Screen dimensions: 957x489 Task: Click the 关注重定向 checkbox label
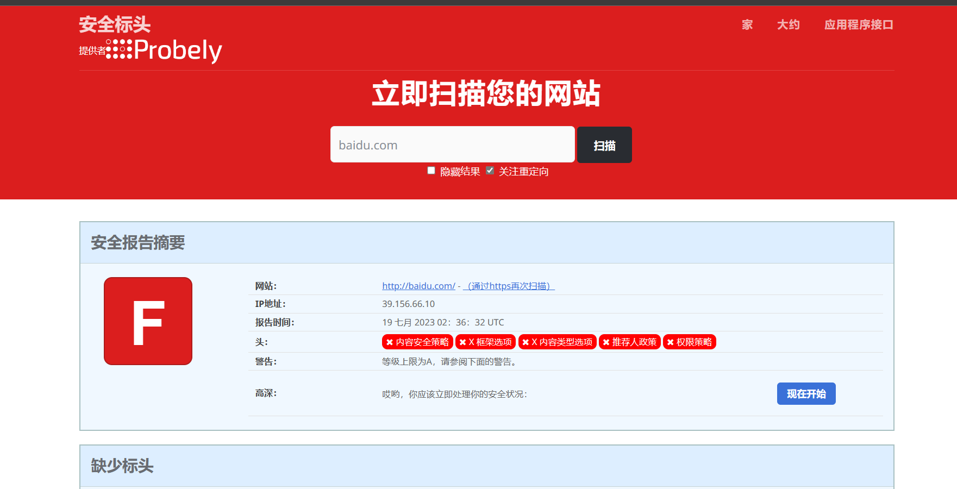point(523,172)
